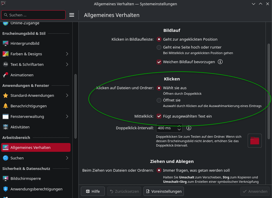Screen dimensions: 272x198
Task: Click the red test folder icon
Action: pos(254,141)
